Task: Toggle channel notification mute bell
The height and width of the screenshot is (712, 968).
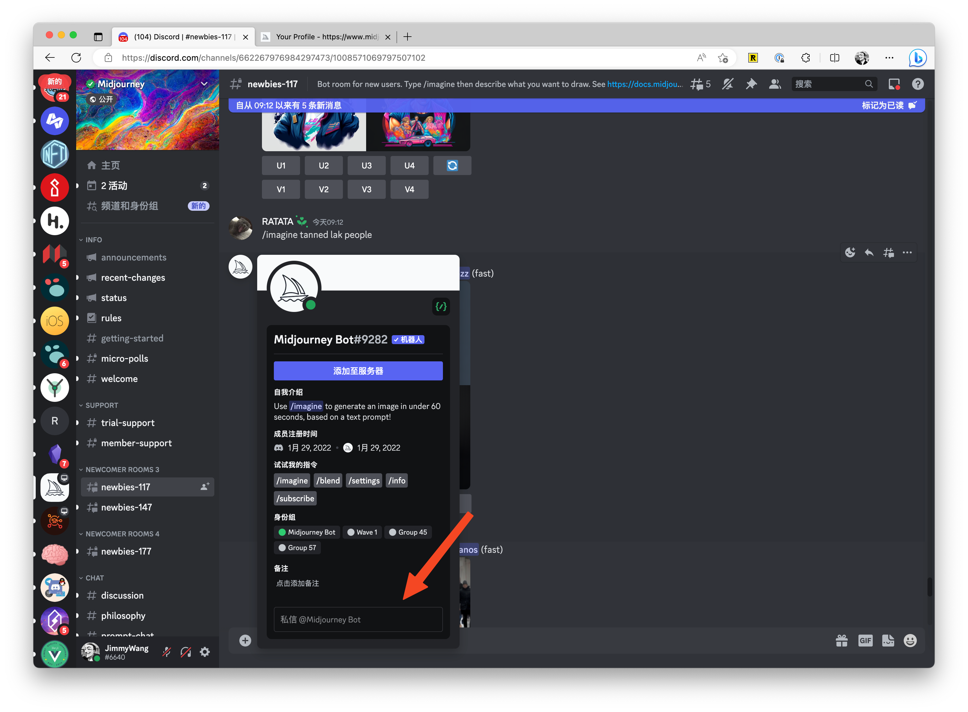Action: tap(728, 84)
